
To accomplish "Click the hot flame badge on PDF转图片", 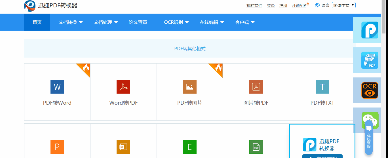I will [x=218, y=68].
